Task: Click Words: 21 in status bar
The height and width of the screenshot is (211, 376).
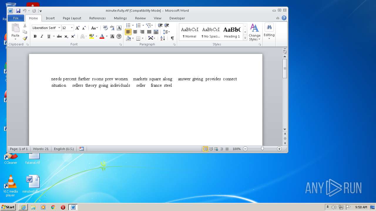Action: pos(41,149)
